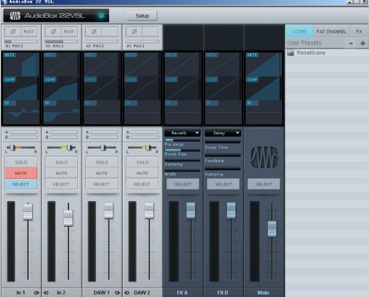The width and height of the screenshot is (369, 297).
Task: Click the PreSonus logo in the header
Action: (x=15, y=16)
